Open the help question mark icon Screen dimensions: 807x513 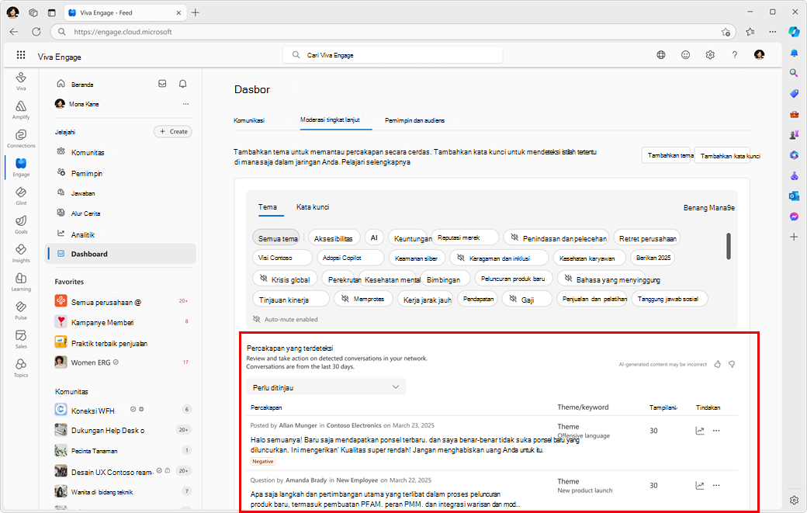click(734, 55)
